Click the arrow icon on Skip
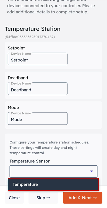Screen dimensions: 107x208 point(48,198)
